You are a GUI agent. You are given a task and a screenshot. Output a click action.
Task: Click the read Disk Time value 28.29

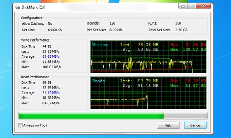tap(47, 82)
